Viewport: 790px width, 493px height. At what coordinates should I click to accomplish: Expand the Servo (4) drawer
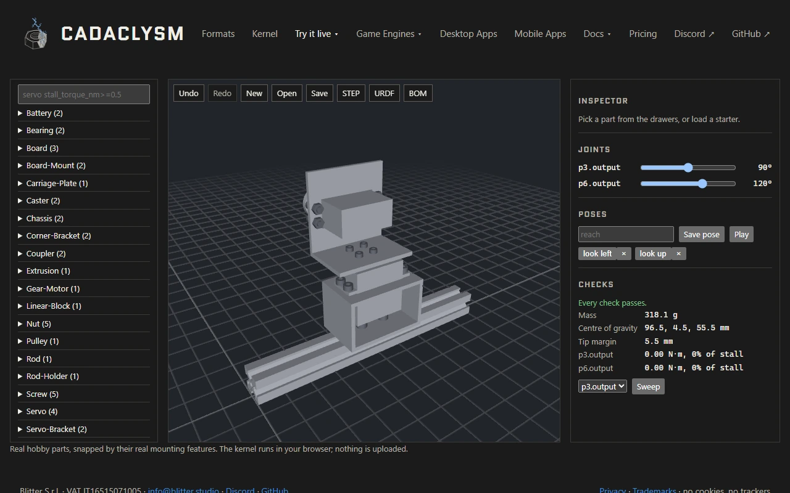[83, 411]
